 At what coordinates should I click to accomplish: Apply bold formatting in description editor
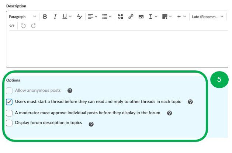[x=45, y=17]
